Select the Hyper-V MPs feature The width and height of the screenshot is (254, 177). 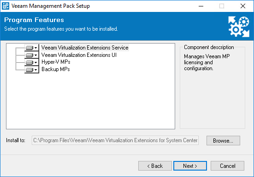(56, 62)
